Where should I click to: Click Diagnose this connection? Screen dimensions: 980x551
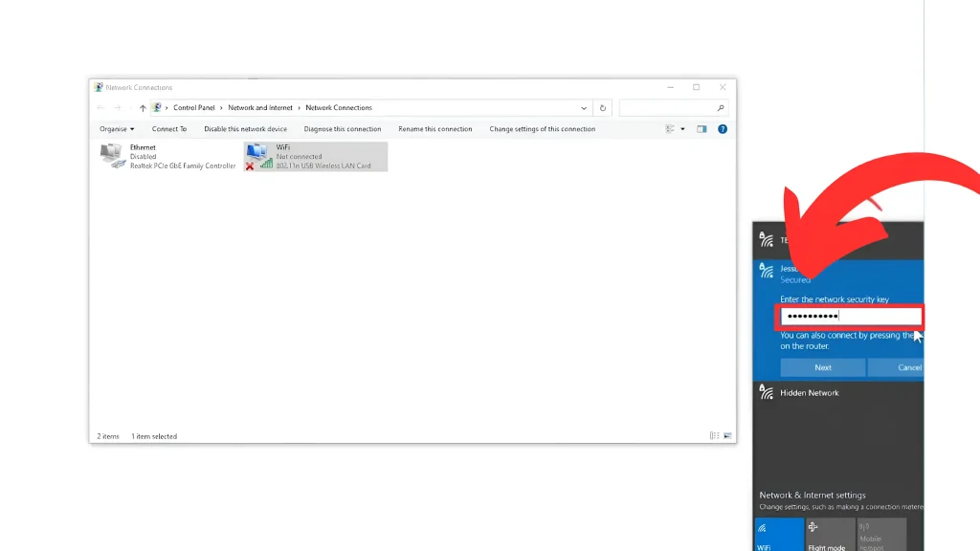(x=342, y=129)
